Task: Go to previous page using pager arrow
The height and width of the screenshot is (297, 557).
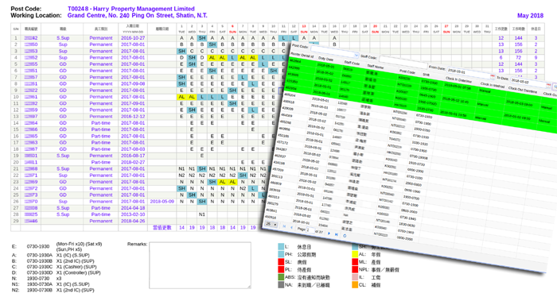Action: tap(292, 227)
